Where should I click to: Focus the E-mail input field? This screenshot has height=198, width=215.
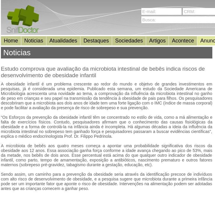coord(161,12)
